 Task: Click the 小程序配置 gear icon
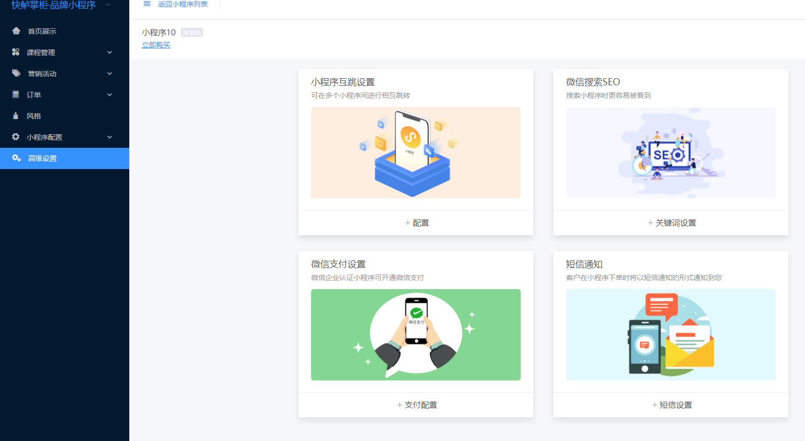tap(16, 137)
